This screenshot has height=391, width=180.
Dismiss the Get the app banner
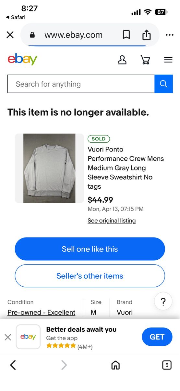click(x=8, y=337)
